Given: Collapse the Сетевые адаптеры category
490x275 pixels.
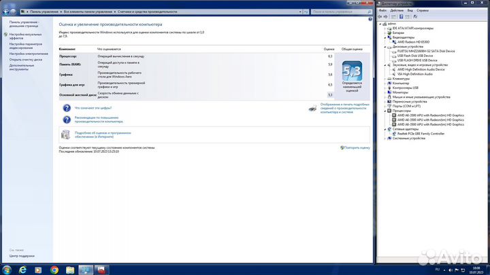Looking at the screenshot, I should coord(385,129).
